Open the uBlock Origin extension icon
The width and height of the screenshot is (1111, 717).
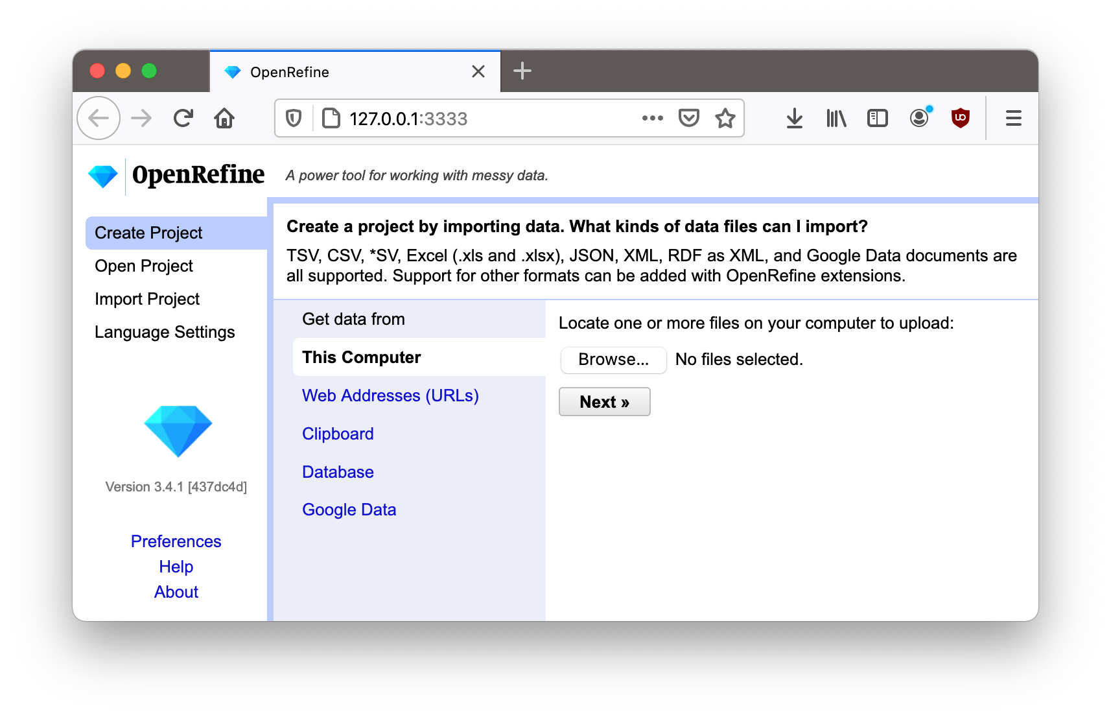point(960,118)
